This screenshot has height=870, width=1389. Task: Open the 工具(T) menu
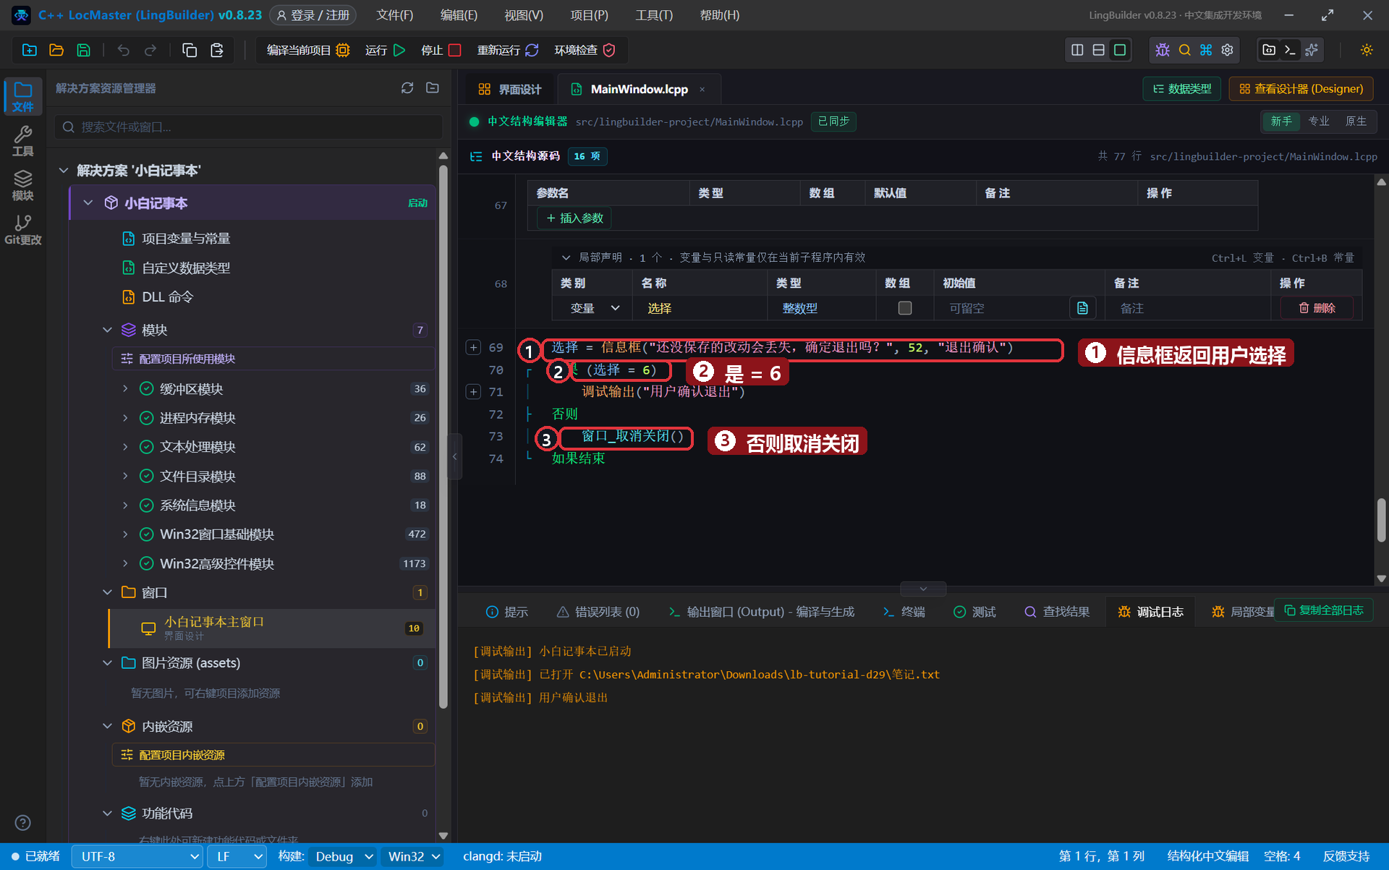coord(654,15)
